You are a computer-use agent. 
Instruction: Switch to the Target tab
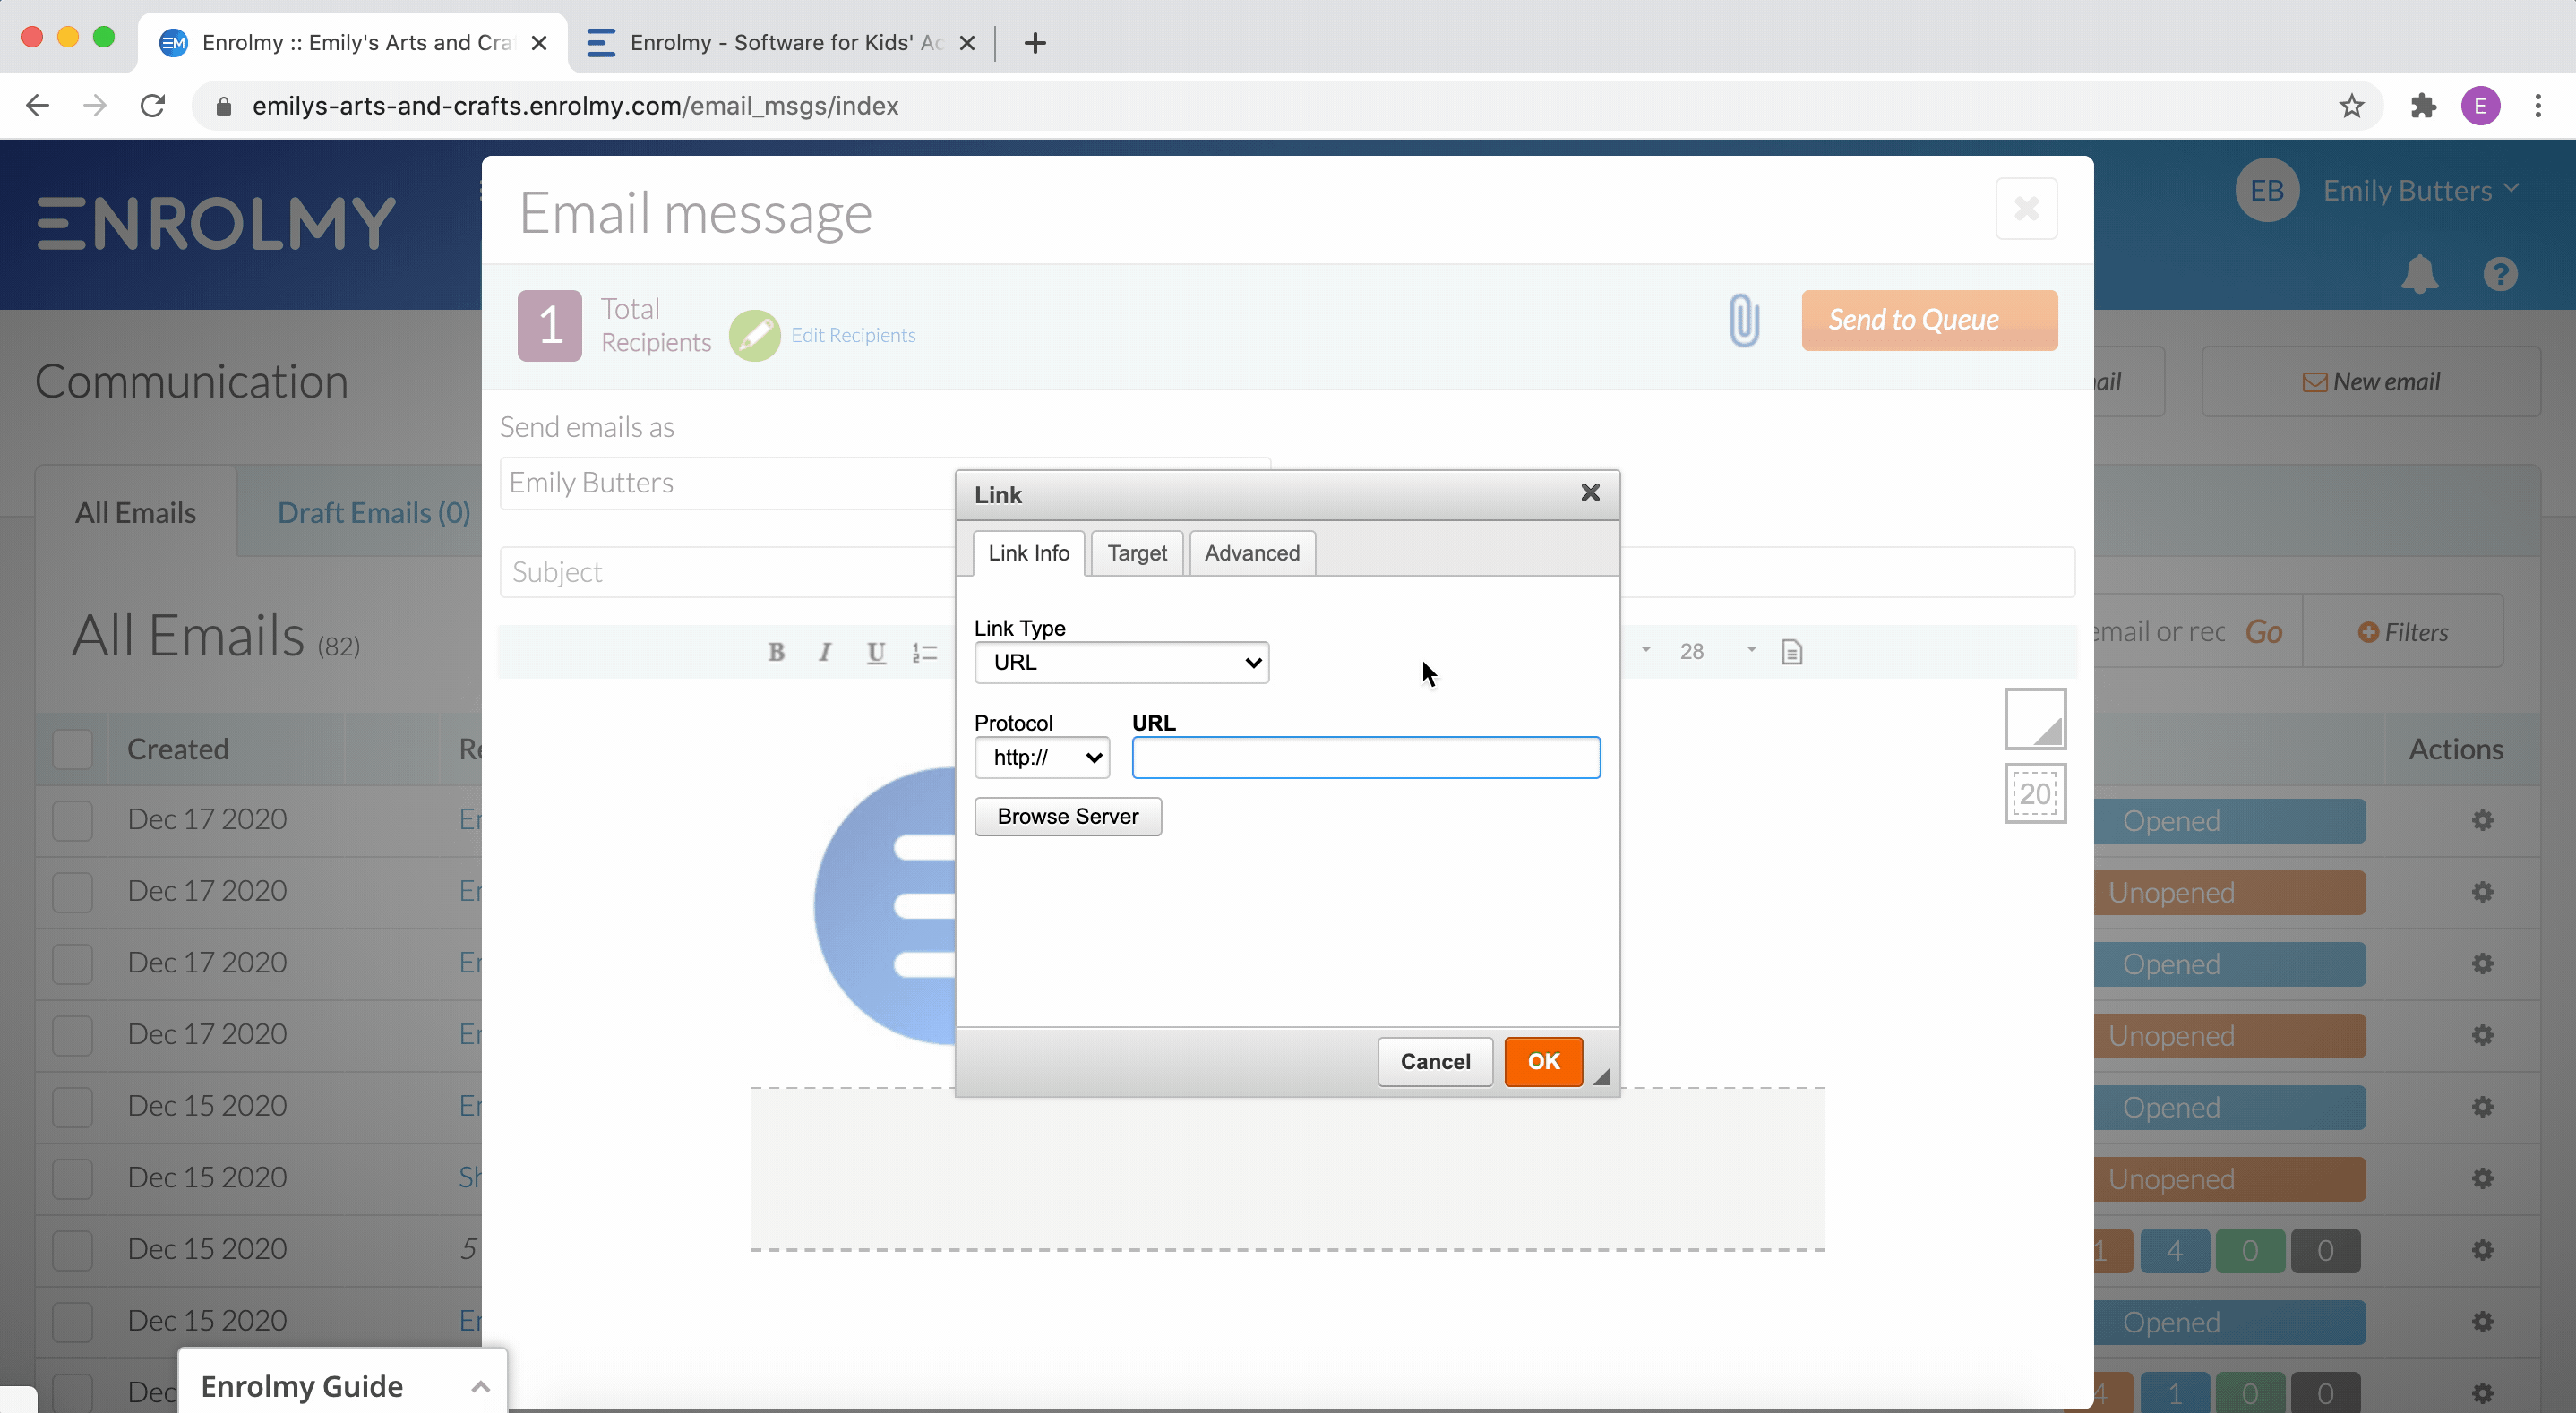click(x=1137, y=553)
